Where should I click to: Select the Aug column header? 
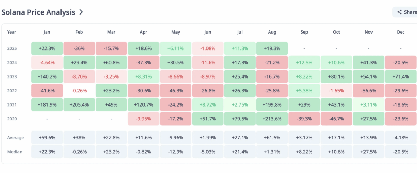272,32
